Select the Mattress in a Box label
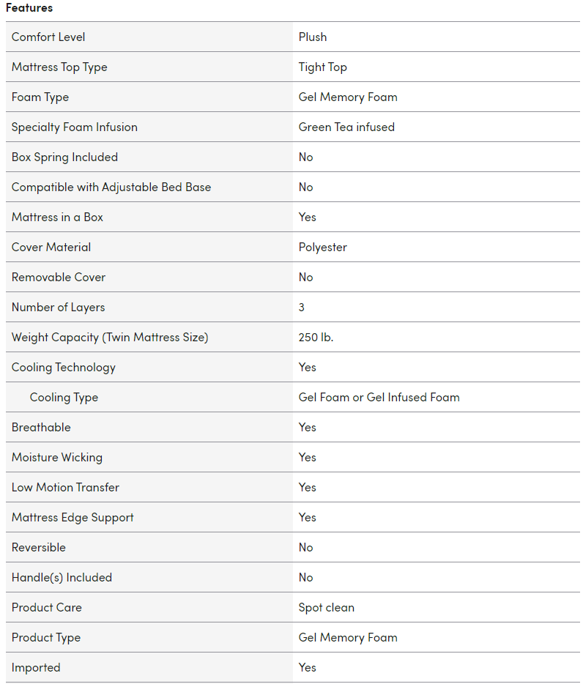Image resolution: width=583 pixels, height=684 pixels. pyautogui.click(x=57, y=217)
